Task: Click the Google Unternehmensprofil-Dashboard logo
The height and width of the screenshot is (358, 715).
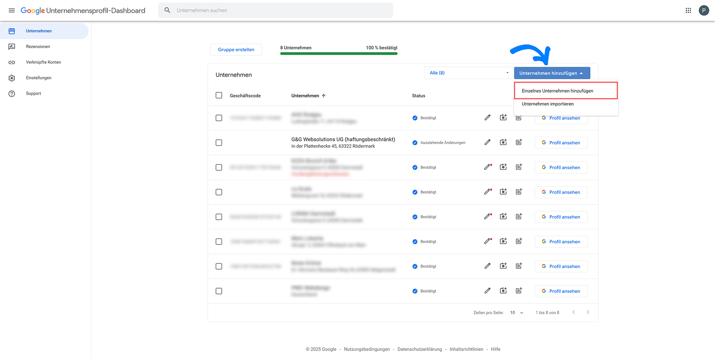Action: [83, 10]
